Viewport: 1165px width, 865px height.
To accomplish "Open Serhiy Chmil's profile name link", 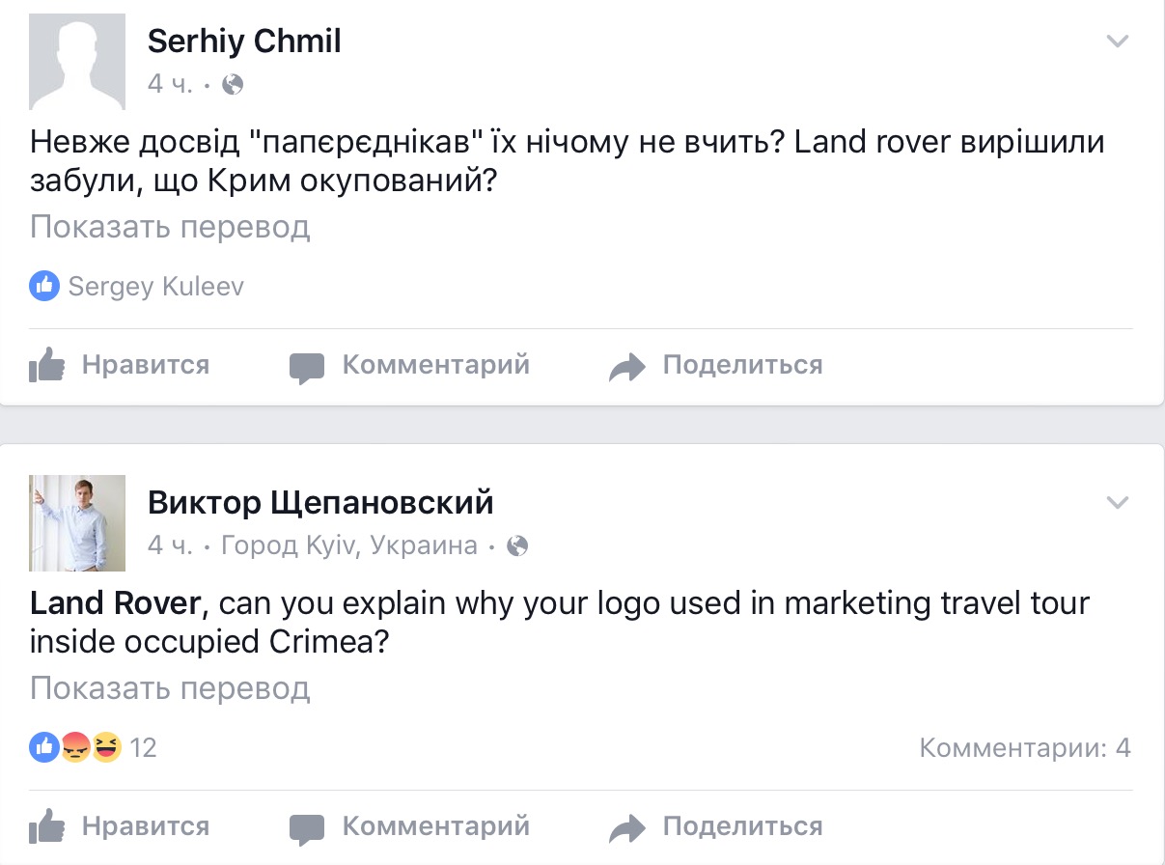I will pyautogui.click(x=244, y=42).
